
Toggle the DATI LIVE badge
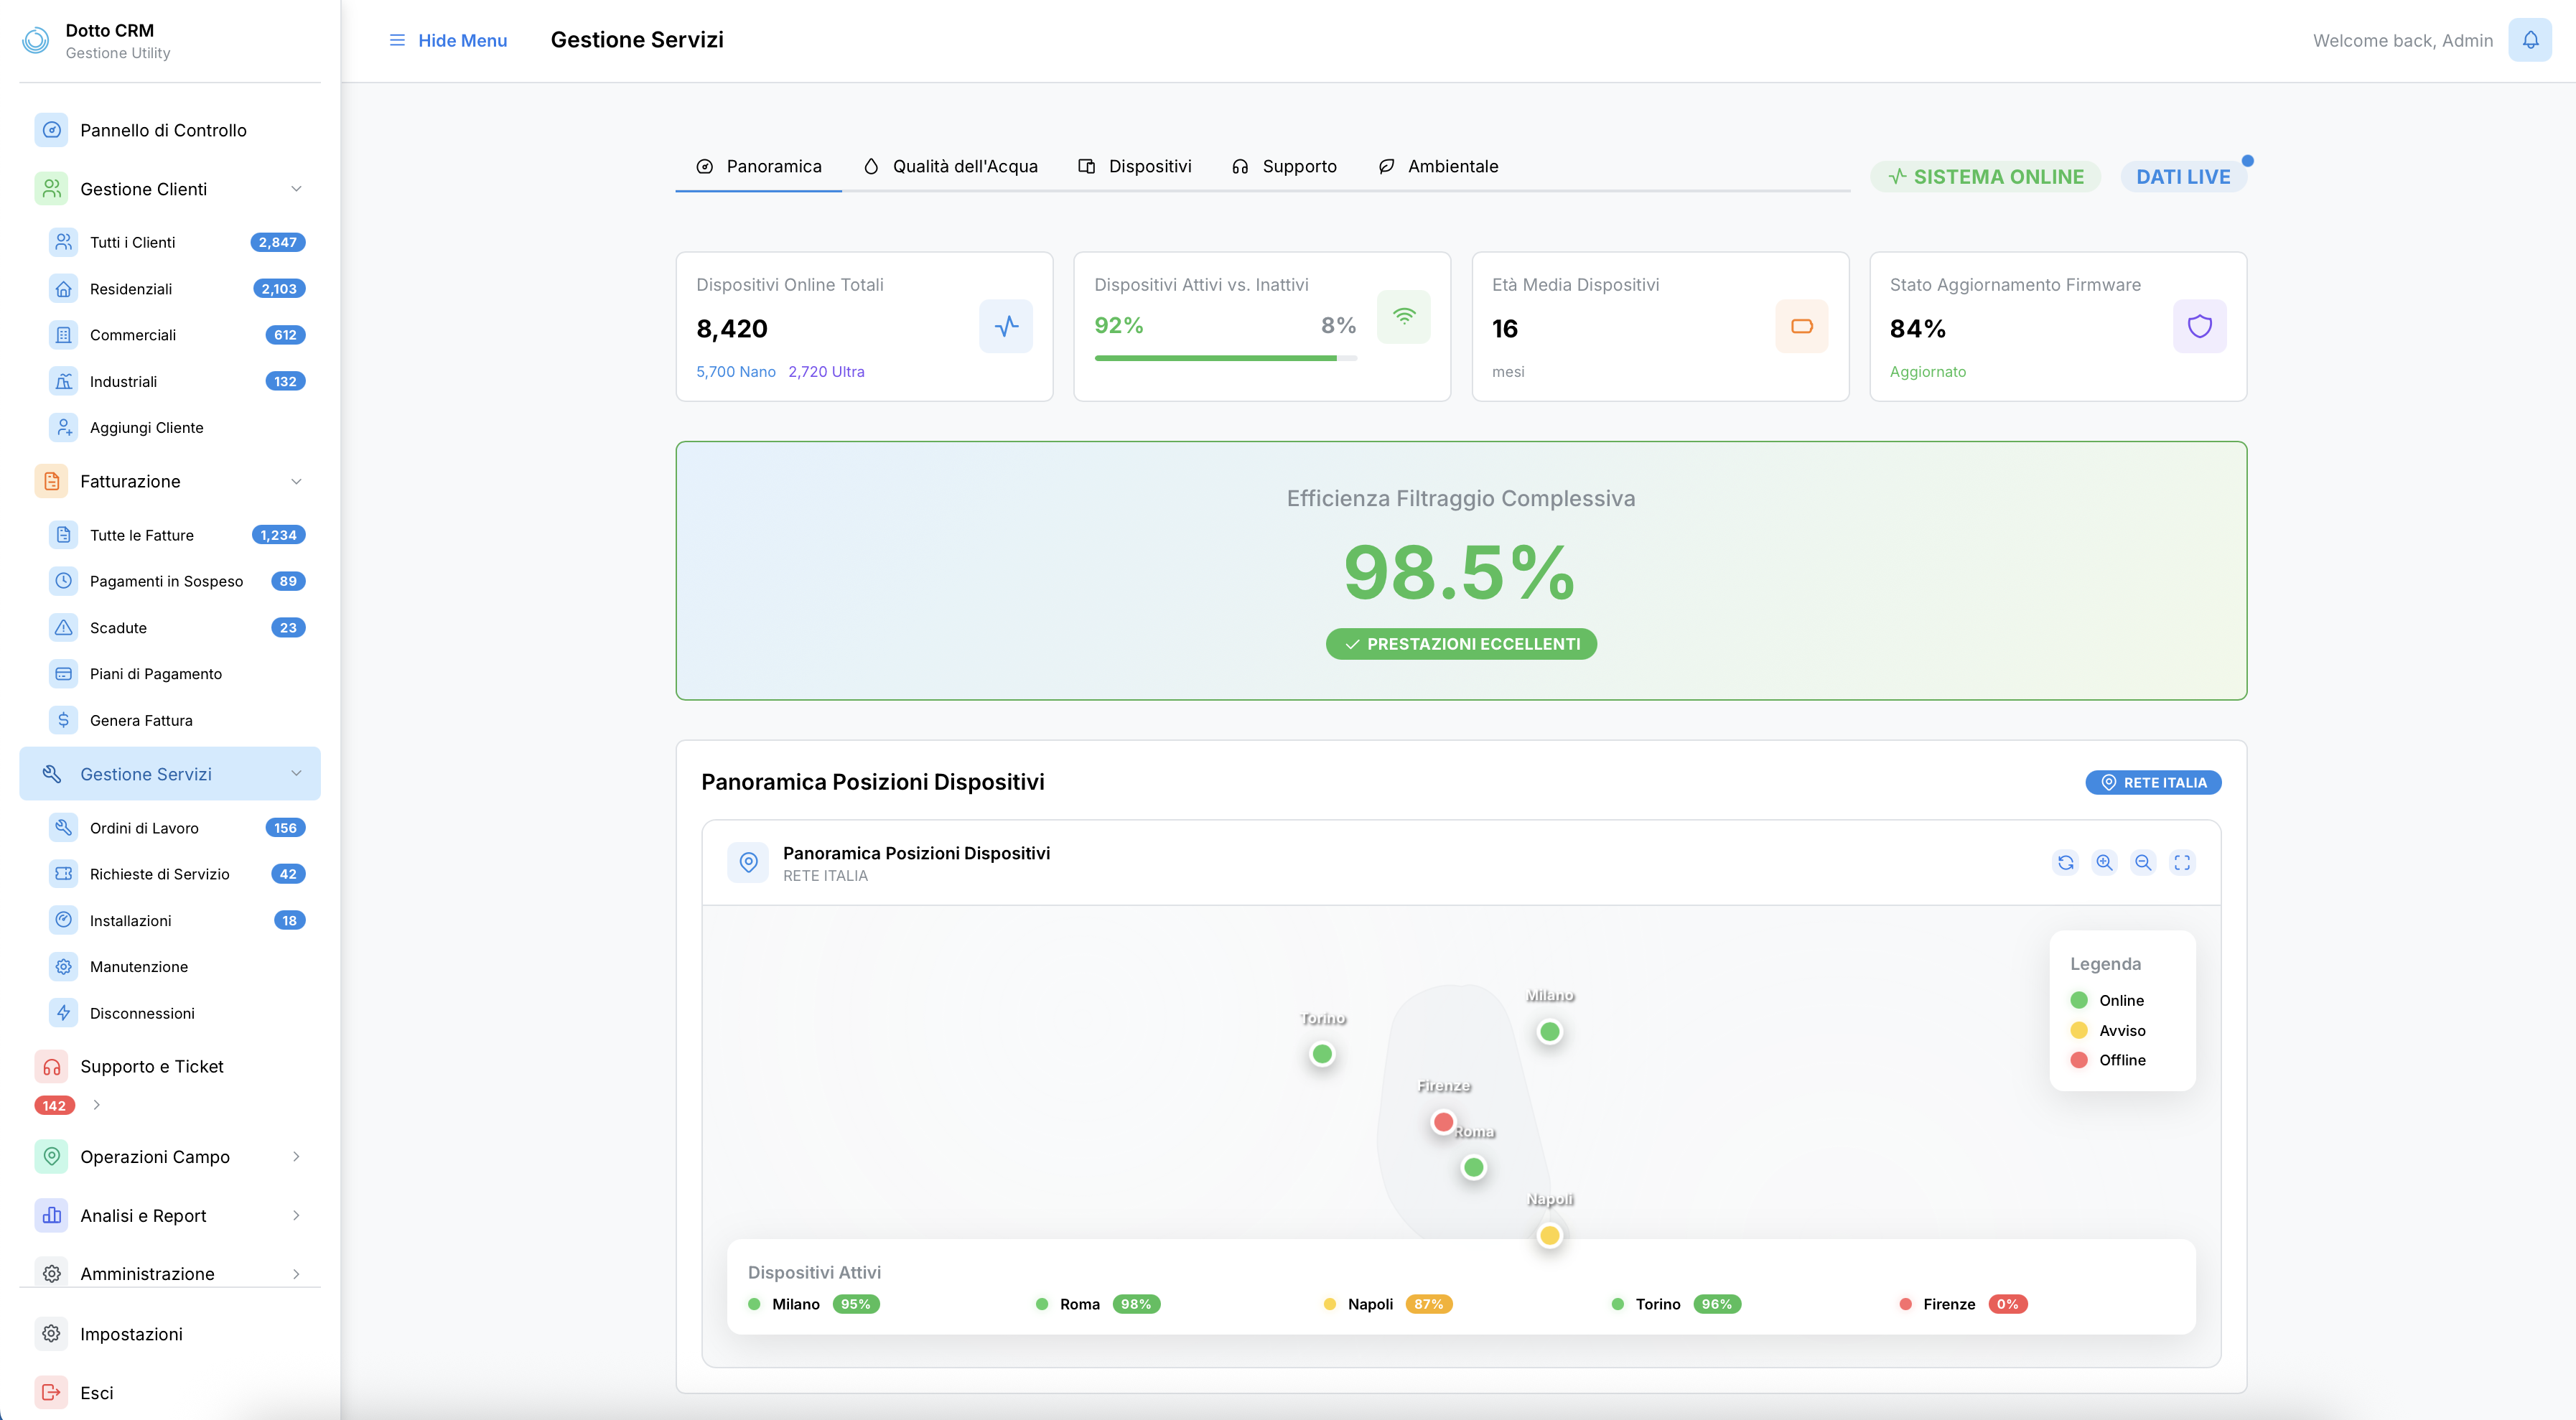2183,177
